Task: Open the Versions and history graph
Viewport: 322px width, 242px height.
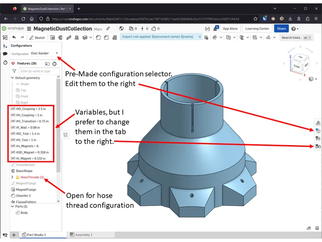Action: [5, 37]
